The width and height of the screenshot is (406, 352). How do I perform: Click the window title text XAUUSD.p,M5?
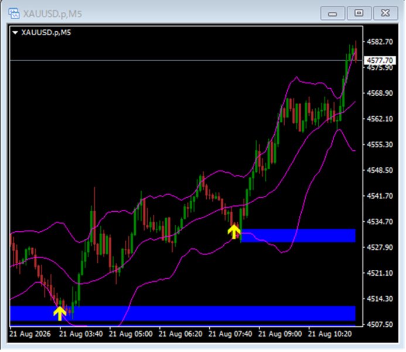[53, 13]
